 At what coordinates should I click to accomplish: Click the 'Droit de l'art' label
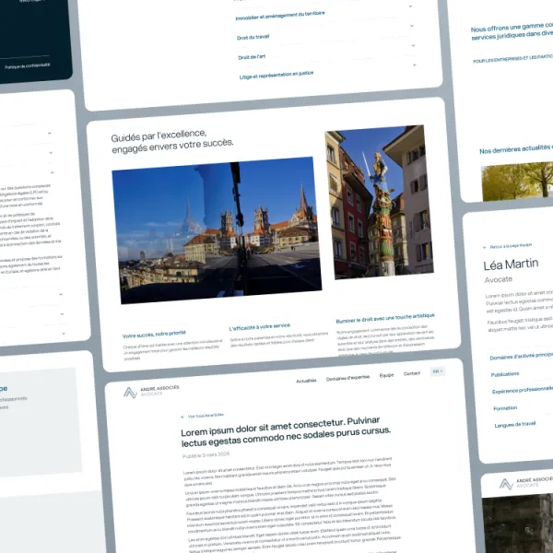pos(252,57)
